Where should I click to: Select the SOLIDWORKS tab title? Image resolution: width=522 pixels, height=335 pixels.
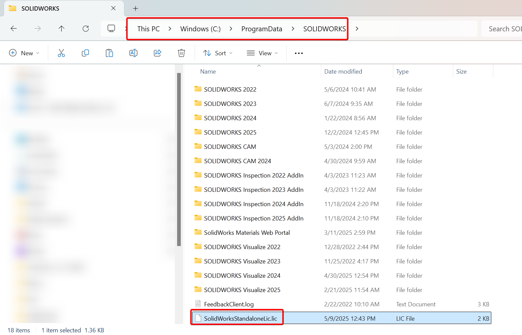40,8
